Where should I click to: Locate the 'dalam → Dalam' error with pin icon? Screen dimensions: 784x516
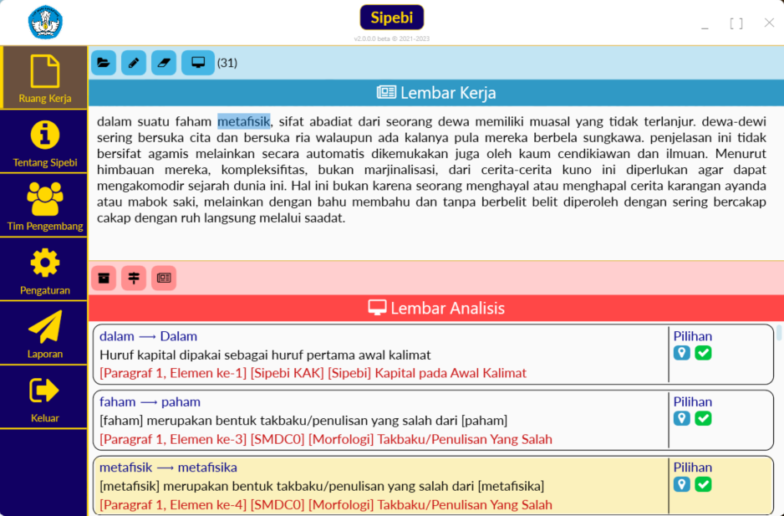681,353
